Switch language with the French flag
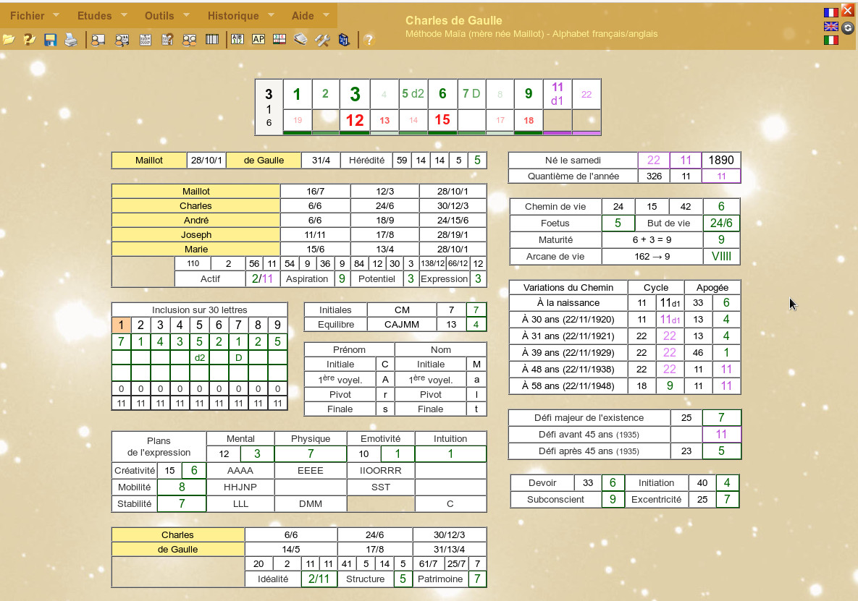The image size is (858, 601). pos(831,12)
